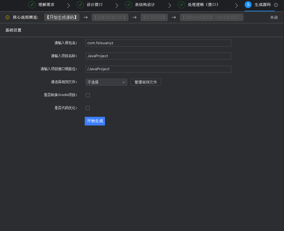Select the JavaProject project name field

(x=158, y=56)
